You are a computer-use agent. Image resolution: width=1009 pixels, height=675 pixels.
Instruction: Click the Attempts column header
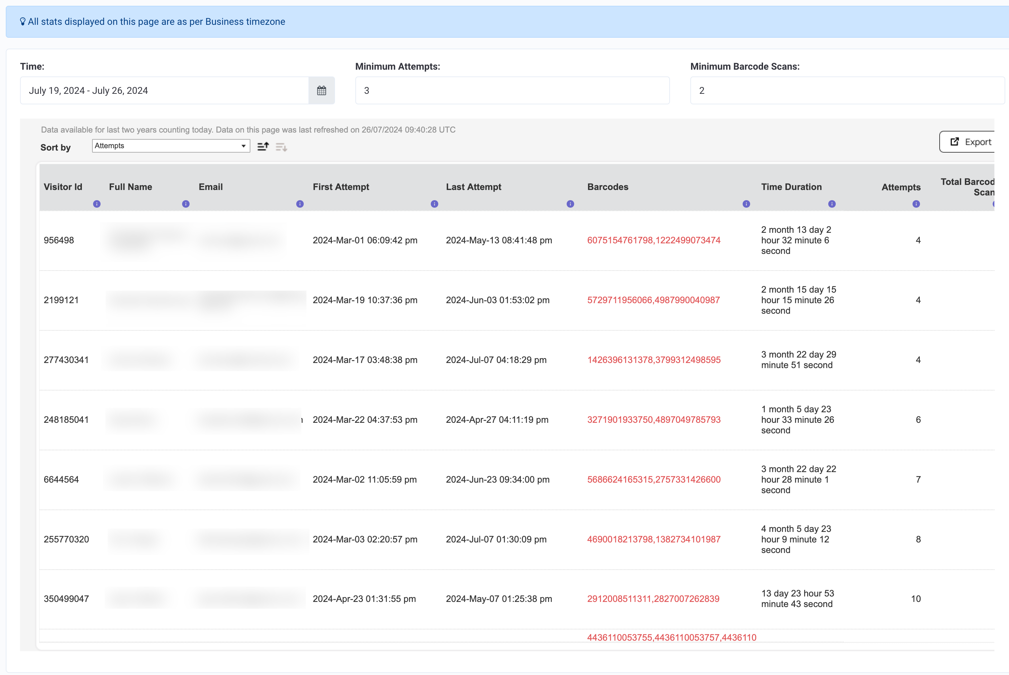(901, 187)
